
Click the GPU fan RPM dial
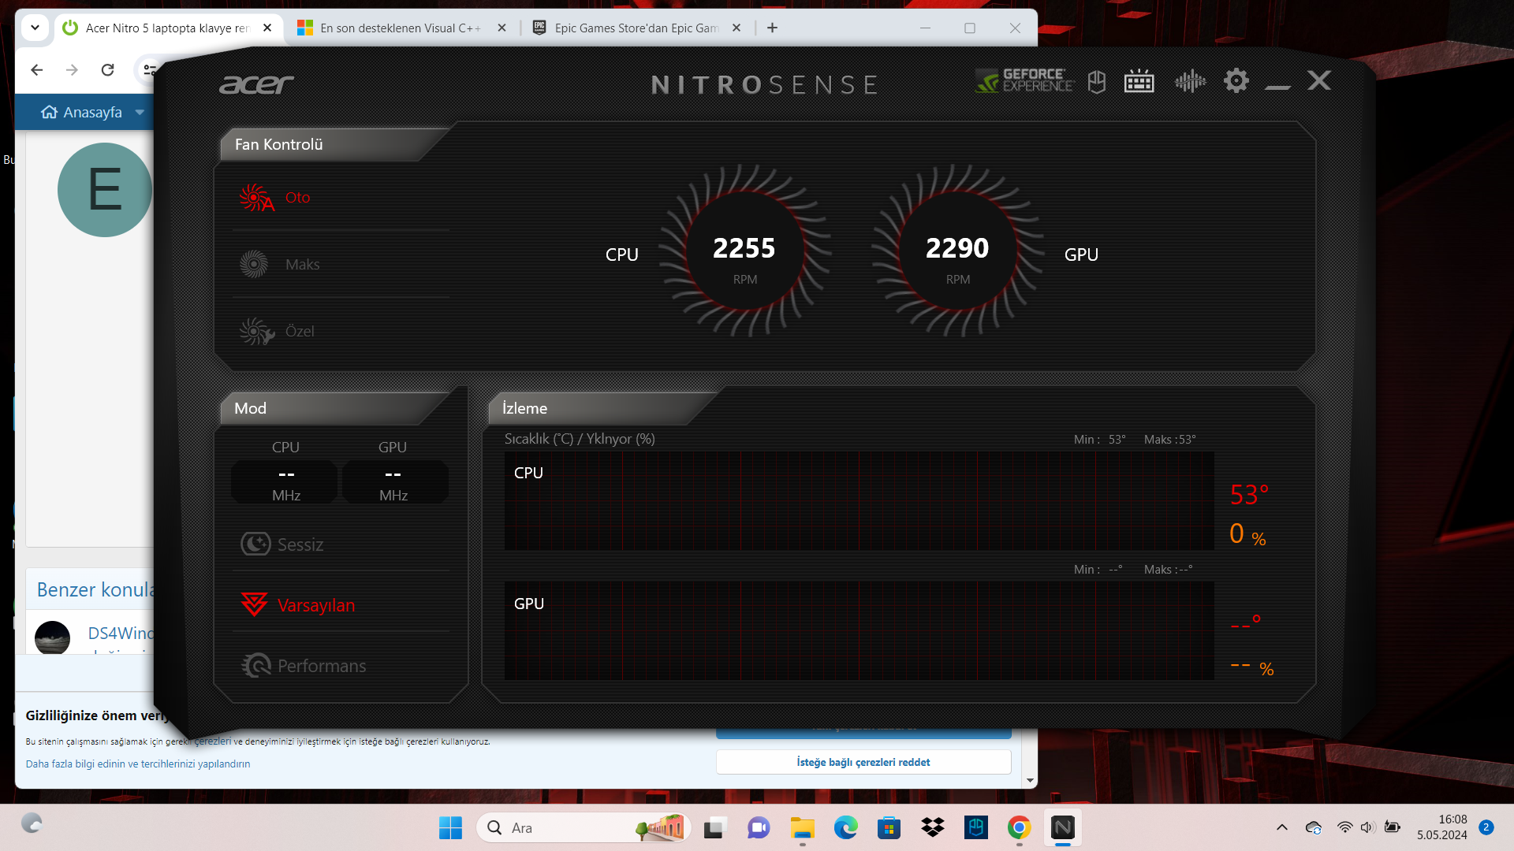tap(957, 252)
